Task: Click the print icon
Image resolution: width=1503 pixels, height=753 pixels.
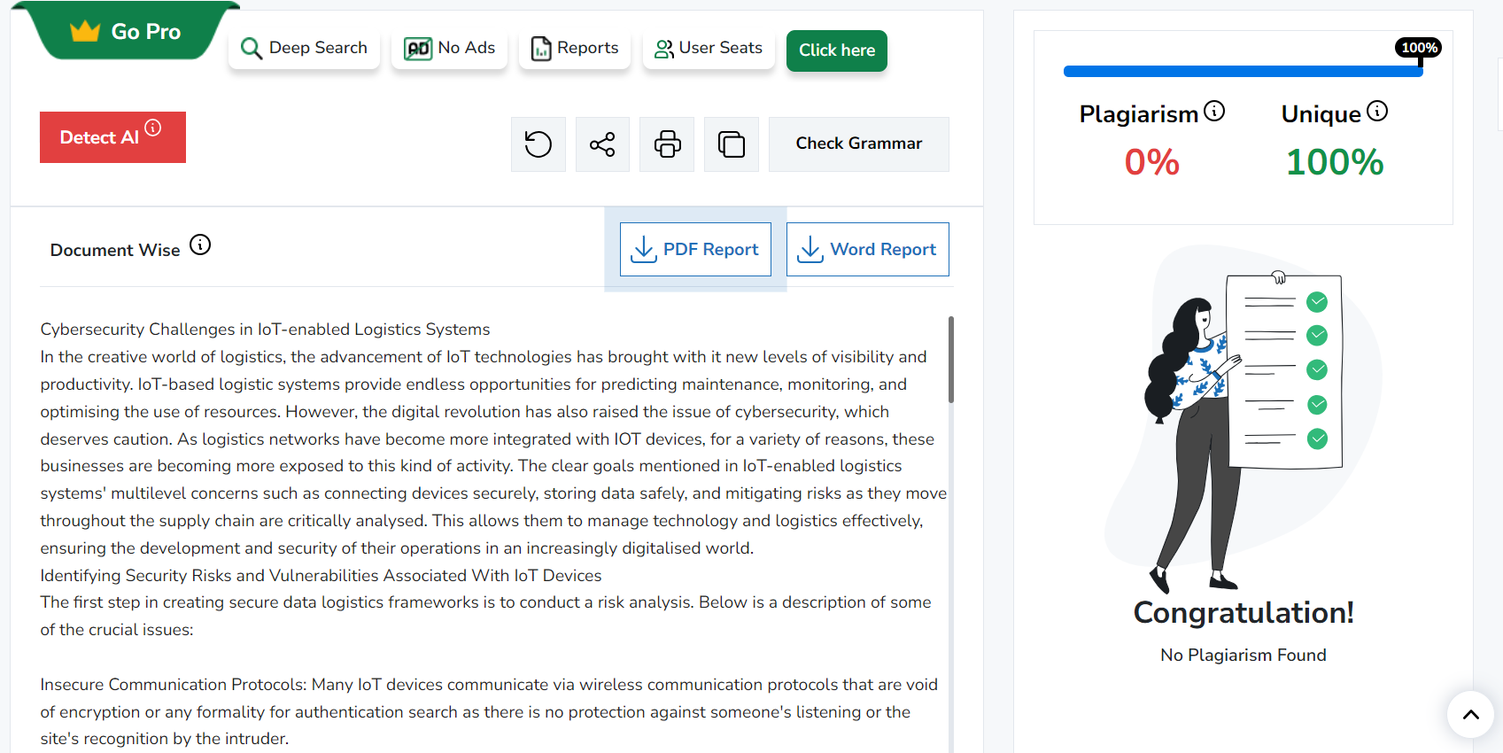Action: pos(667,144)
